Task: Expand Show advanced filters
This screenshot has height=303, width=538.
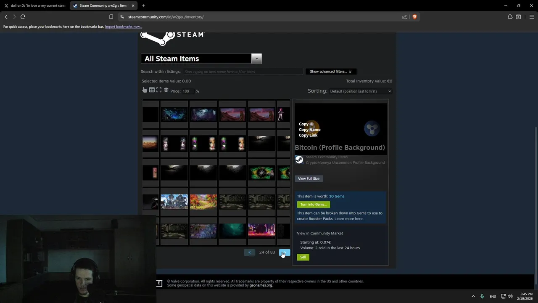Action: point(330,72)
